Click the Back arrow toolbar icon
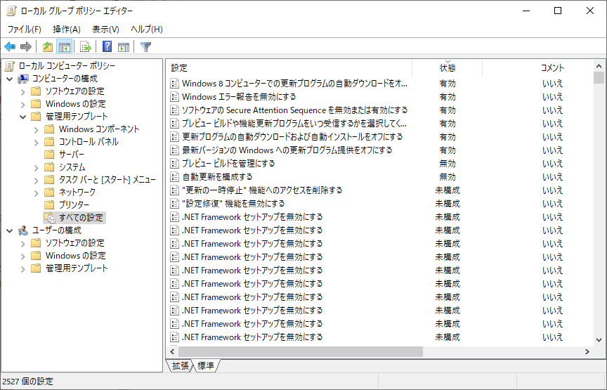 click(10, 47)
